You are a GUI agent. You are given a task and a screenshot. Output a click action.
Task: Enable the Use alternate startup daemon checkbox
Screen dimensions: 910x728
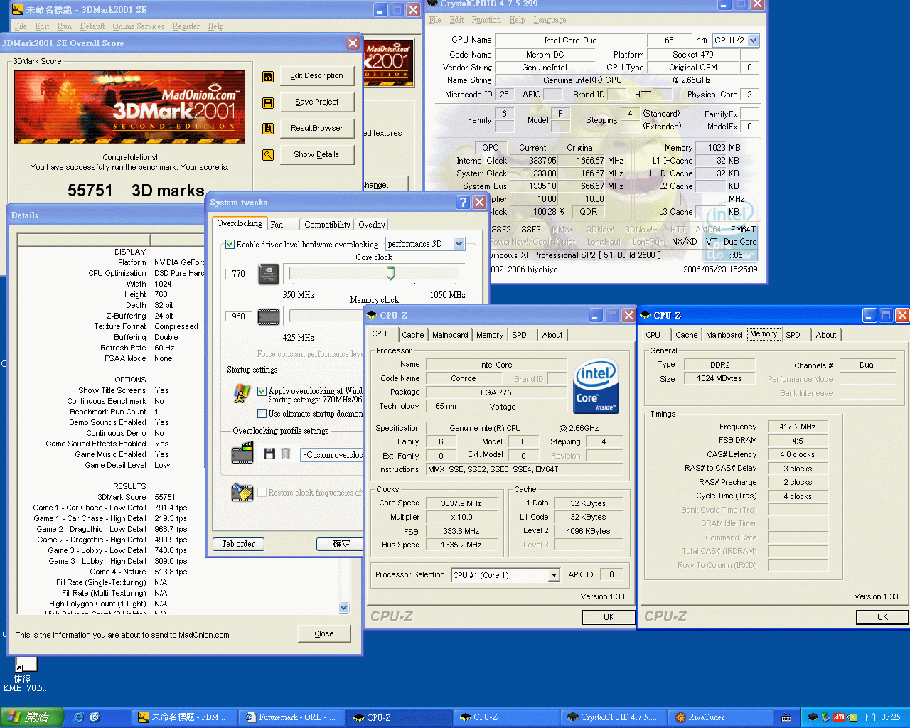click(262, 413)
